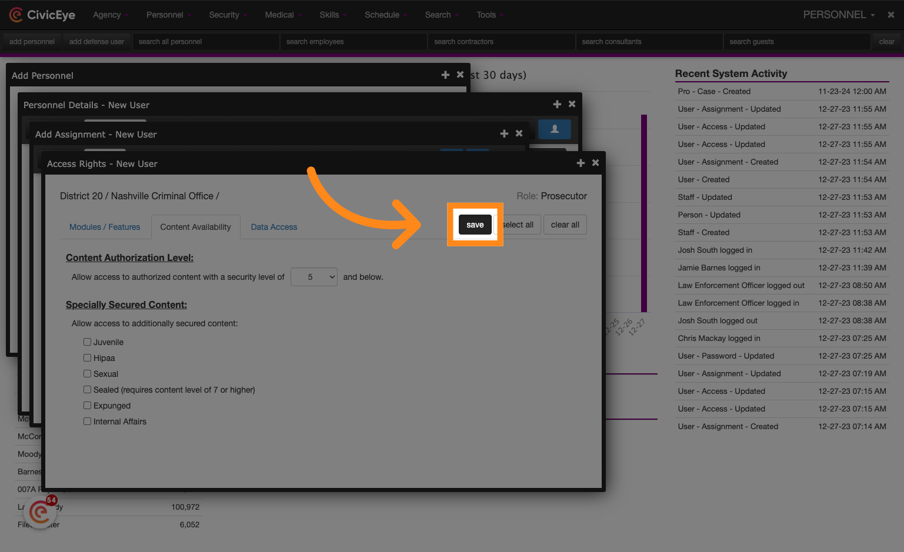Expand the Security menu
Image resolution: width=904 pixels, height=552 pixels.
[228, 15]
